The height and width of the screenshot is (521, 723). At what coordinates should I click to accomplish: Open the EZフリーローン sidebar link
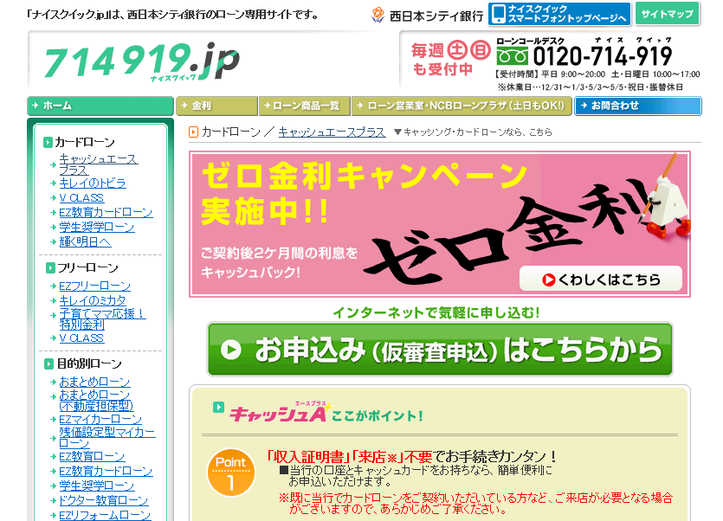(94, 286)
